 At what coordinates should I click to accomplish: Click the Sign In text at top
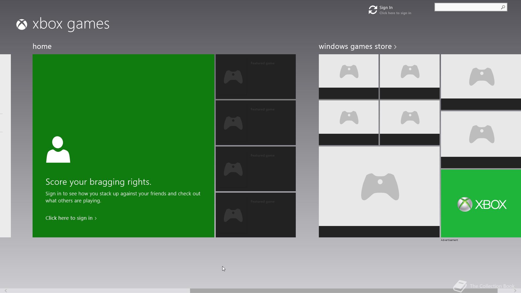(x=386, y=8)
